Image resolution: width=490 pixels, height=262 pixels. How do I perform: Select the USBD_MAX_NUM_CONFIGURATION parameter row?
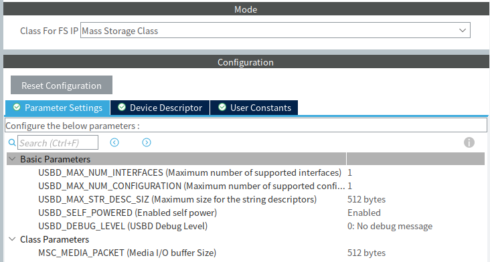tap(246, 186)
